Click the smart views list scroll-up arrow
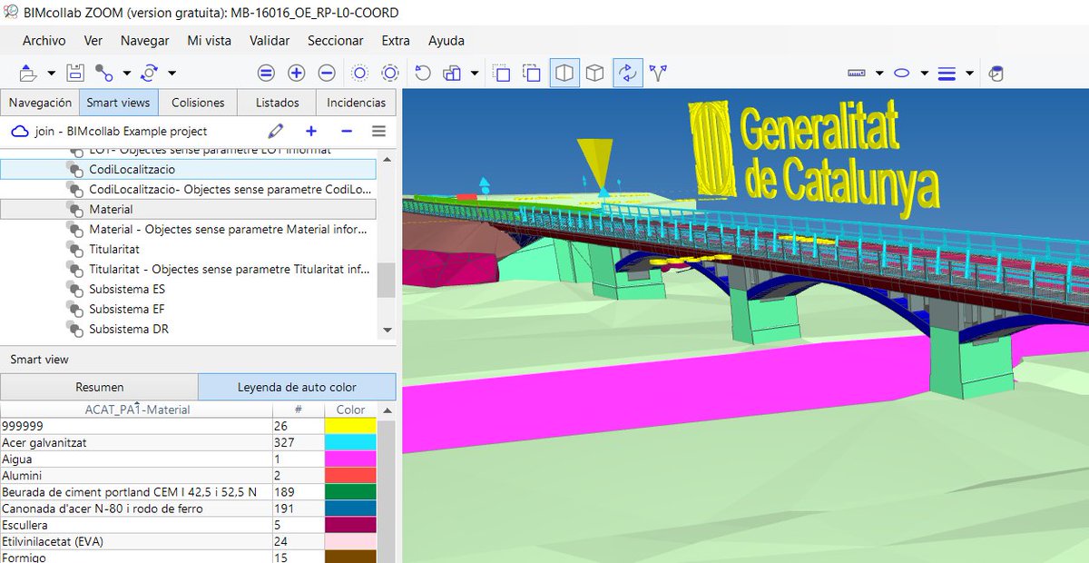 click(x=387, y=159)
